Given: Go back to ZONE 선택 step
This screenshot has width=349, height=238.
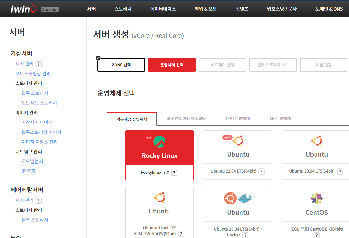Looking at the screenshot, I should pos(121,65).
